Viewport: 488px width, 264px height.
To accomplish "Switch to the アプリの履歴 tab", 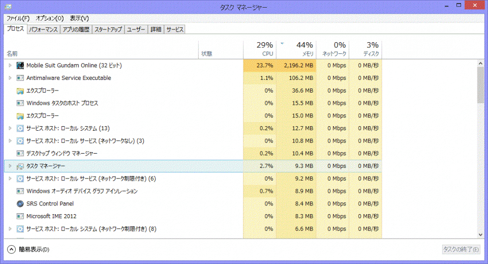I will (76, 30).
